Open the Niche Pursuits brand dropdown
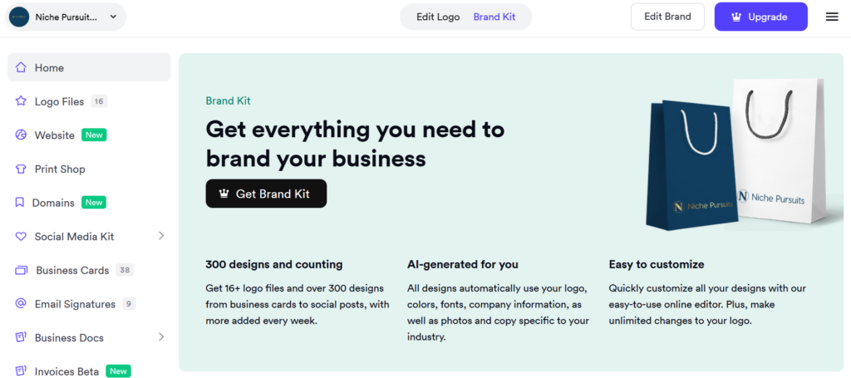This screenshot has width=851, height=378. pos(66,17)
